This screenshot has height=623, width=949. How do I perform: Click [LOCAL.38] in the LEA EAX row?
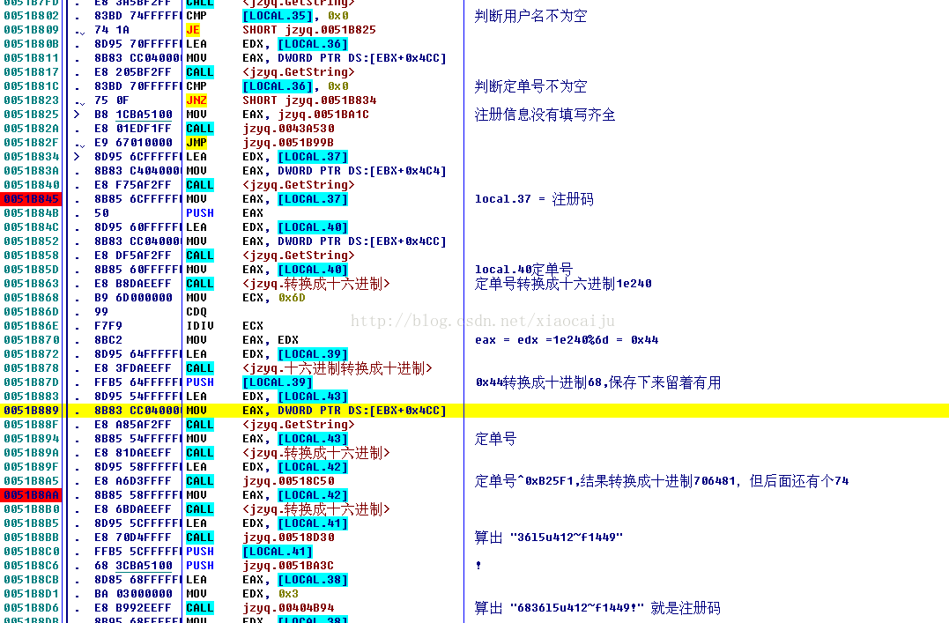(312, 580)
